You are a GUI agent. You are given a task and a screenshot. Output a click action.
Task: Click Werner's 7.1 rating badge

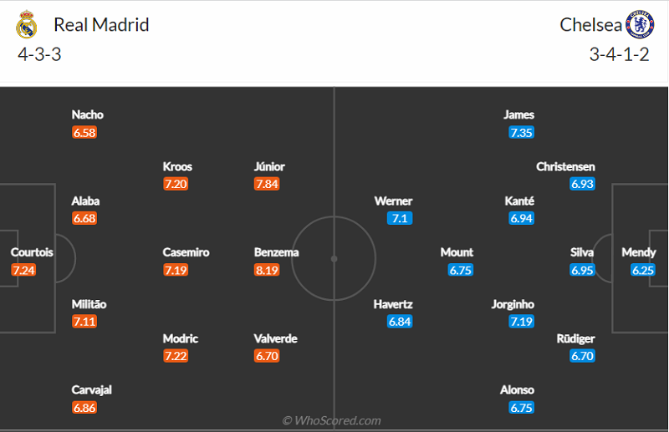click(400, 218)
